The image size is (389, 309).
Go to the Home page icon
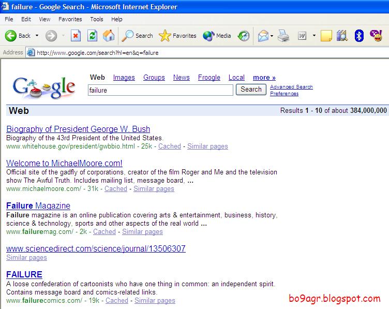109,36
